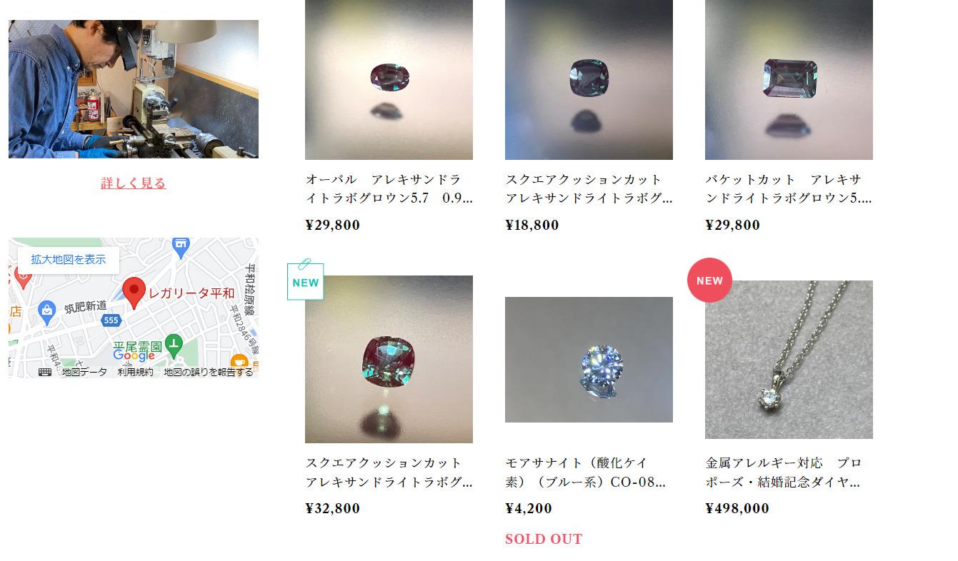Click the blue shopping bag map marker

pos(47,312)
